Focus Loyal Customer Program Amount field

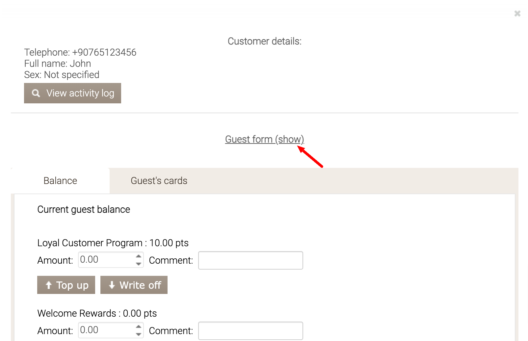coord(105,260)
